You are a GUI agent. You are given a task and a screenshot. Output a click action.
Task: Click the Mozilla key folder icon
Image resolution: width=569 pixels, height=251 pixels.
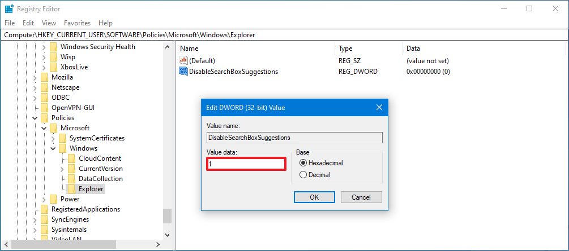45,77
